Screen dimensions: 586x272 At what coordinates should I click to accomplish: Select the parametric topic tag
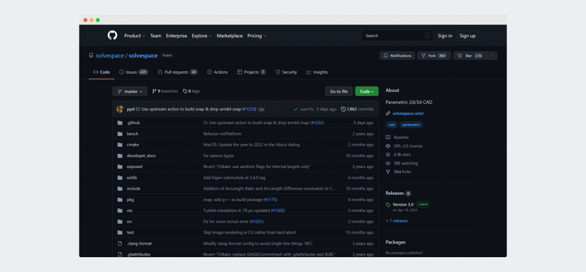click(x=411, y=125)
